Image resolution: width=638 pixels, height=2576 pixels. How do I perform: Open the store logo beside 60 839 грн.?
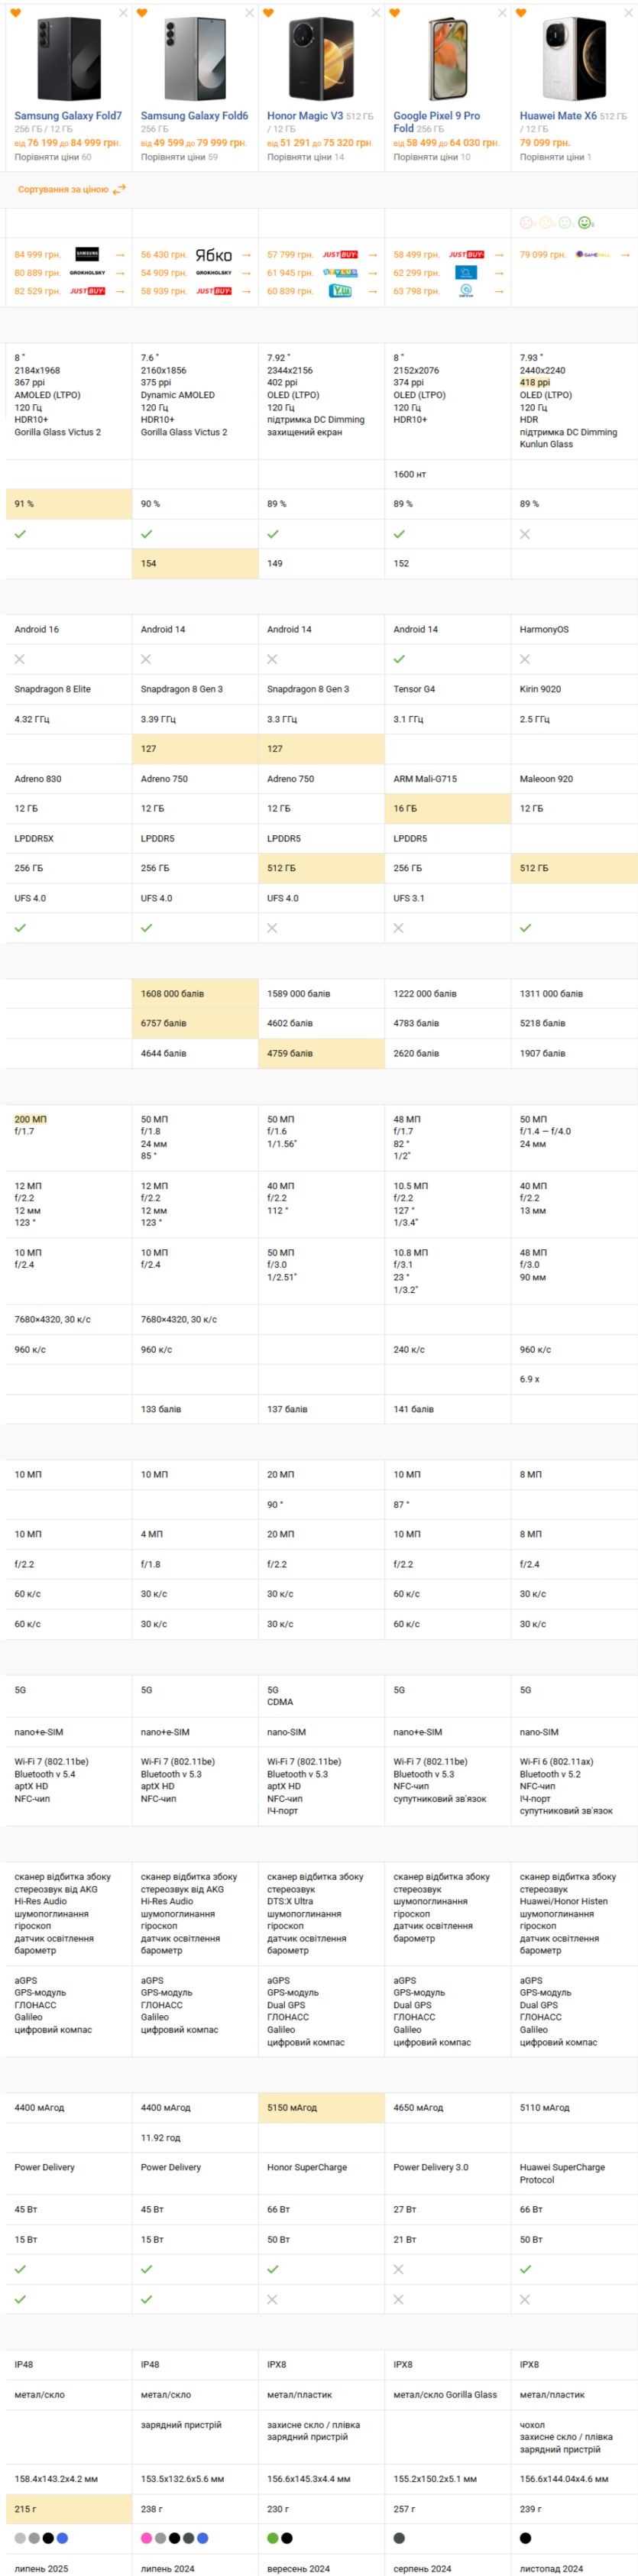pyautogui.click(x=340, y=291)
